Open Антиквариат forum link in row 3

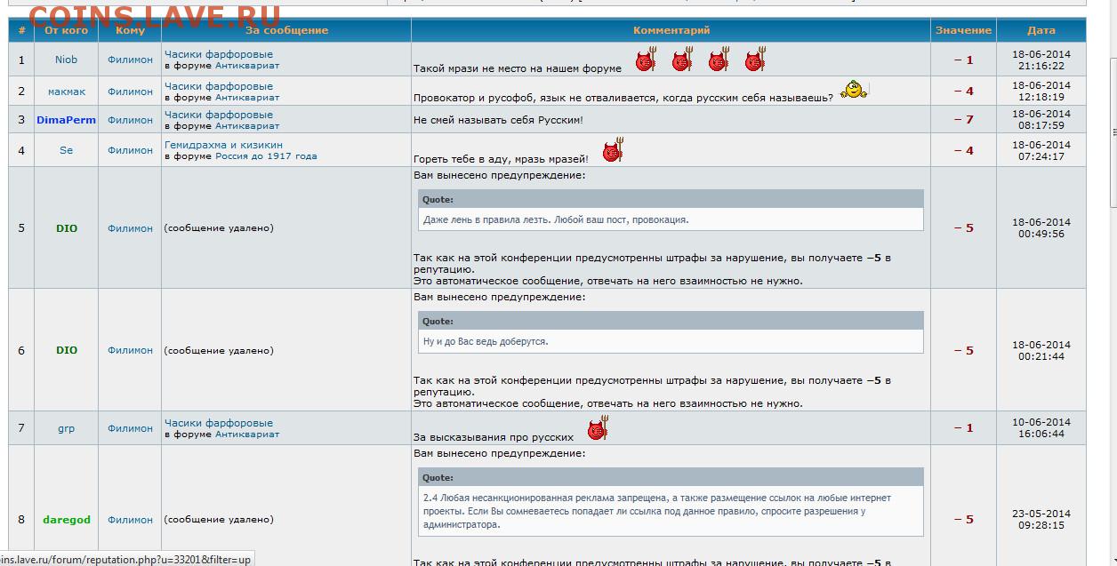tap(247, 126)
